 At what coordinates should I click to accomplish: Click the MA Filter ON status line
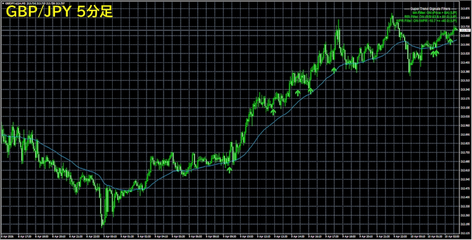pos(435,13)
